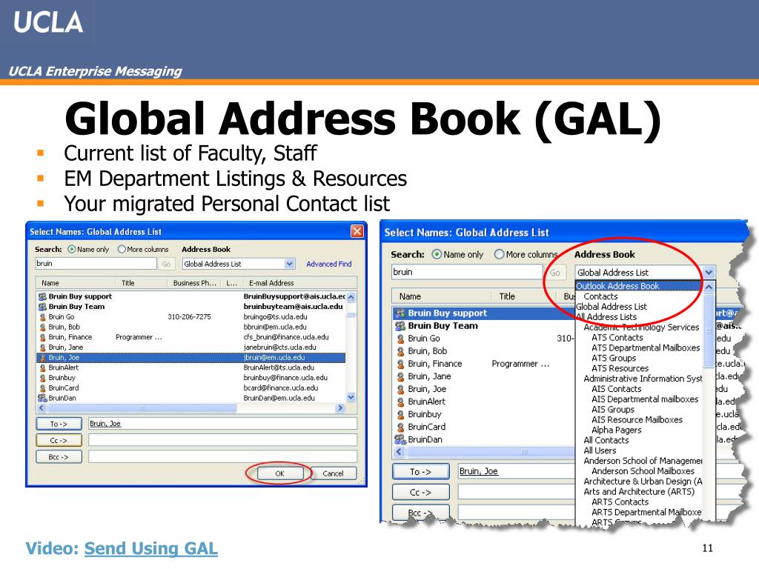The width and height of the screenshot is (759, 569).
Task: Choose All Address Lists entry
Action: pos(606,317)
